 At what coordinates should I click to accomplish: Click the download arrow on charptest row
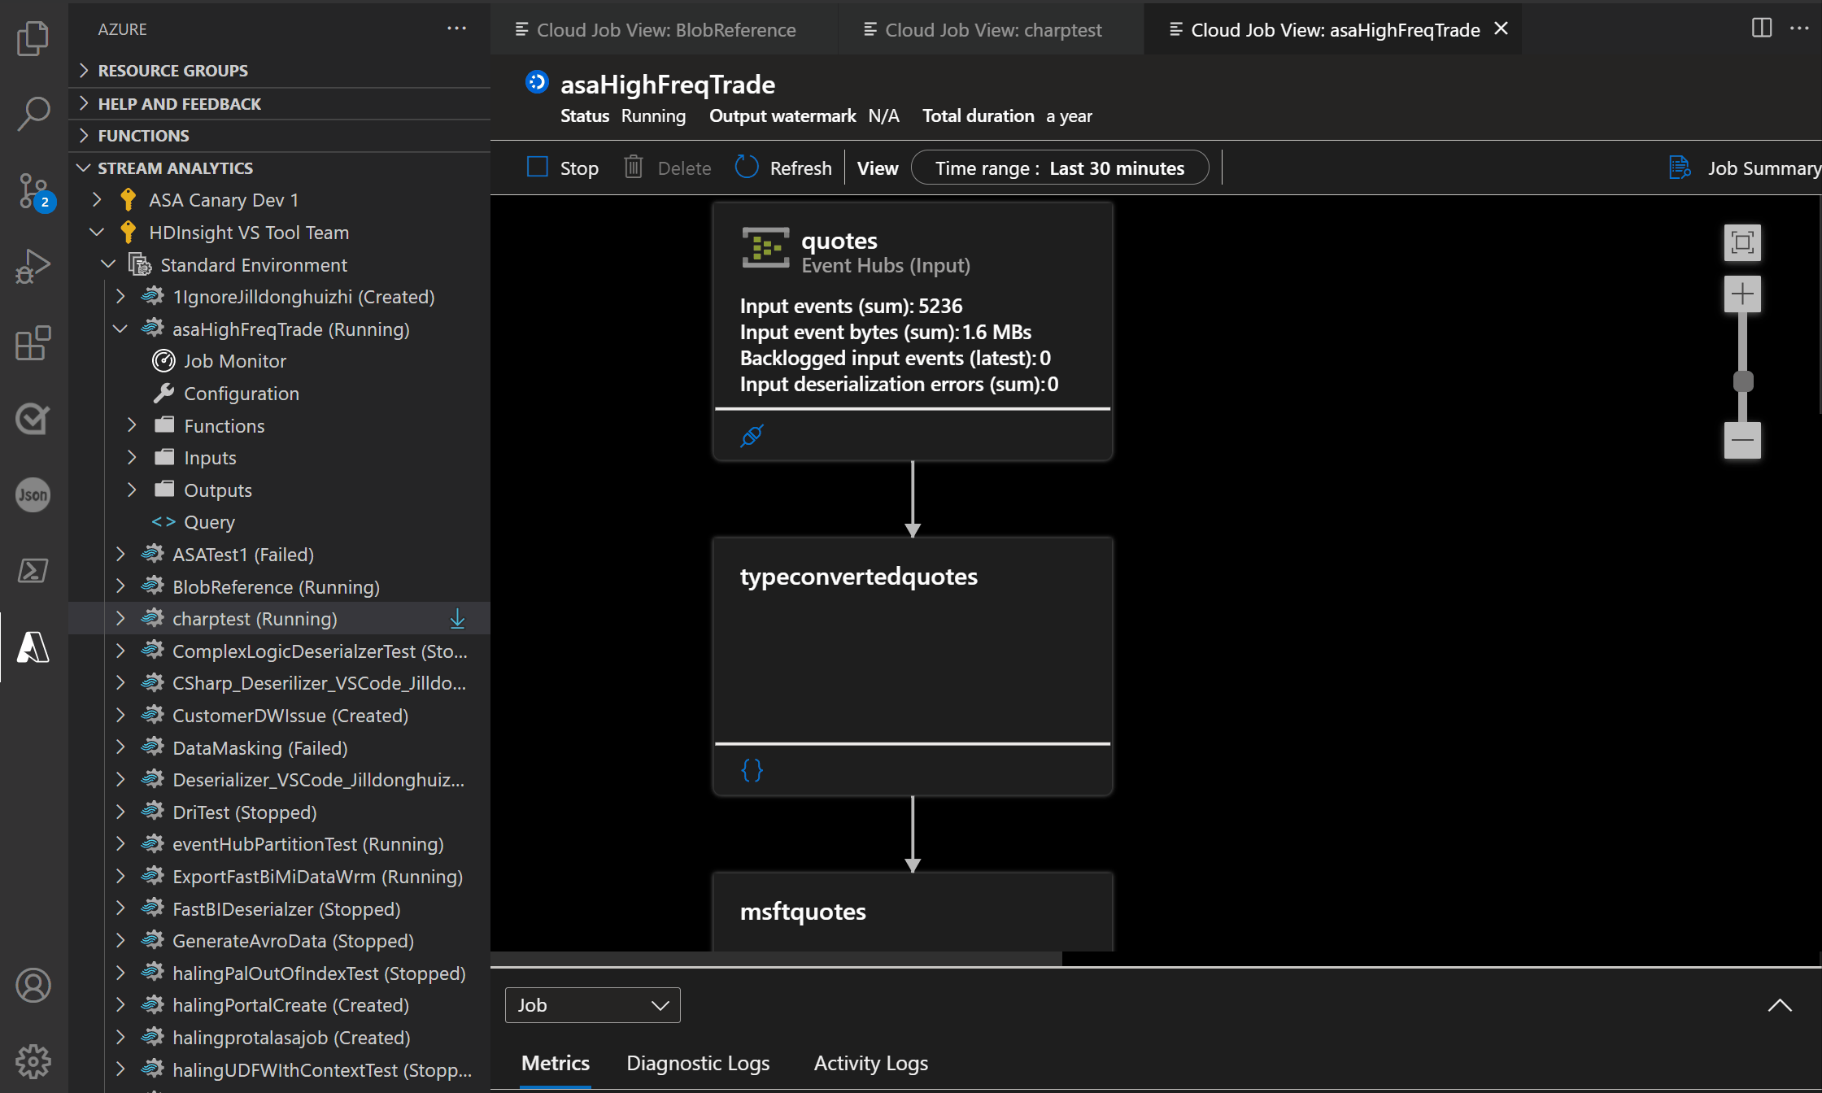pyautogui.click(x=458, y=619)
